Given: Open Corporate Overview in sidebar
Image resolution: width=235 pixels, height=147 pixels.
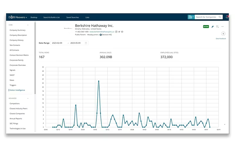Looking at the screenshot, I should tap(18, 65).
